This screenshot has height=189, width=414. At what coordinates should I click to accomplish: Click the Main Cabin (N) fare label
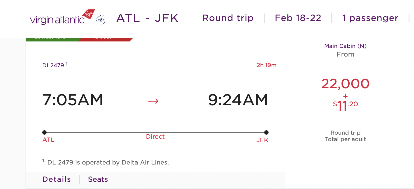tap(345, 46)
